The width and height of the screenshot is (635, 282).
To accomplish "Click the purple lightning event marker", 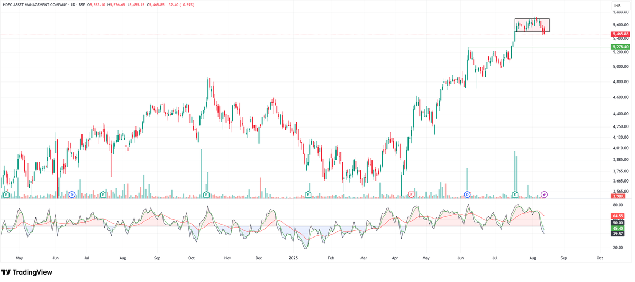I will click(545, 195).
